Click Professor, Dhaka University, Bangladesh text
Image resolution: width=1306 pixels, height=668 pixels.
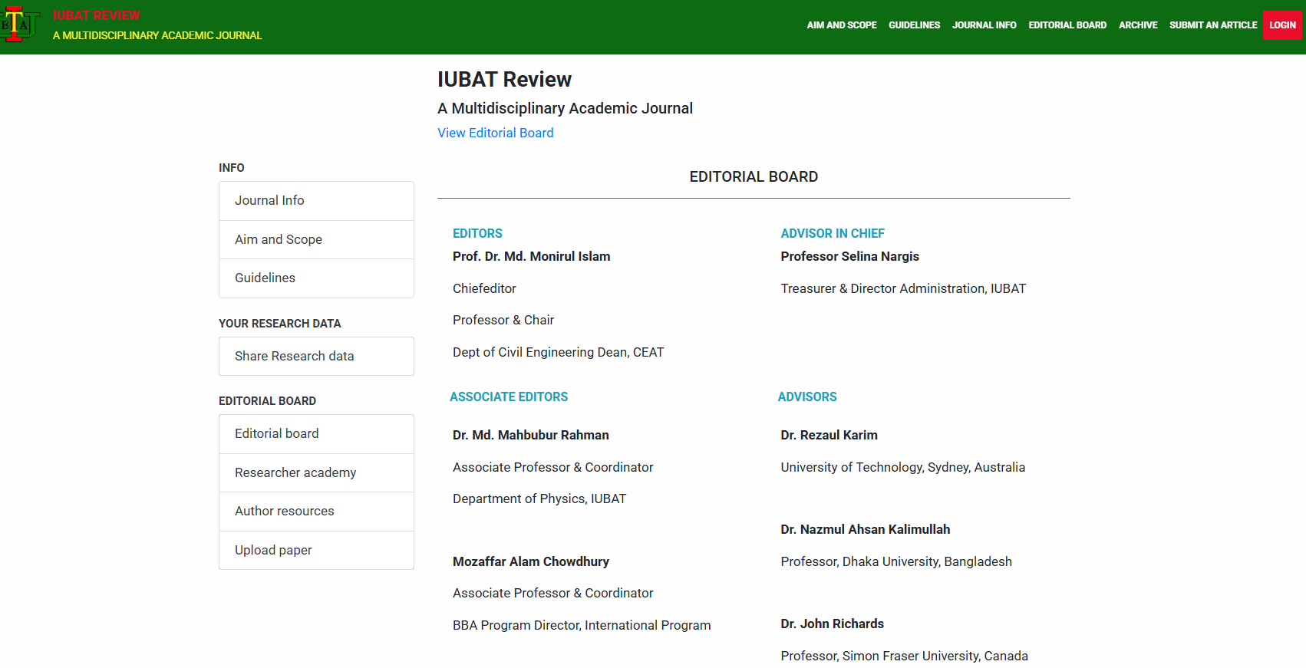896,561
